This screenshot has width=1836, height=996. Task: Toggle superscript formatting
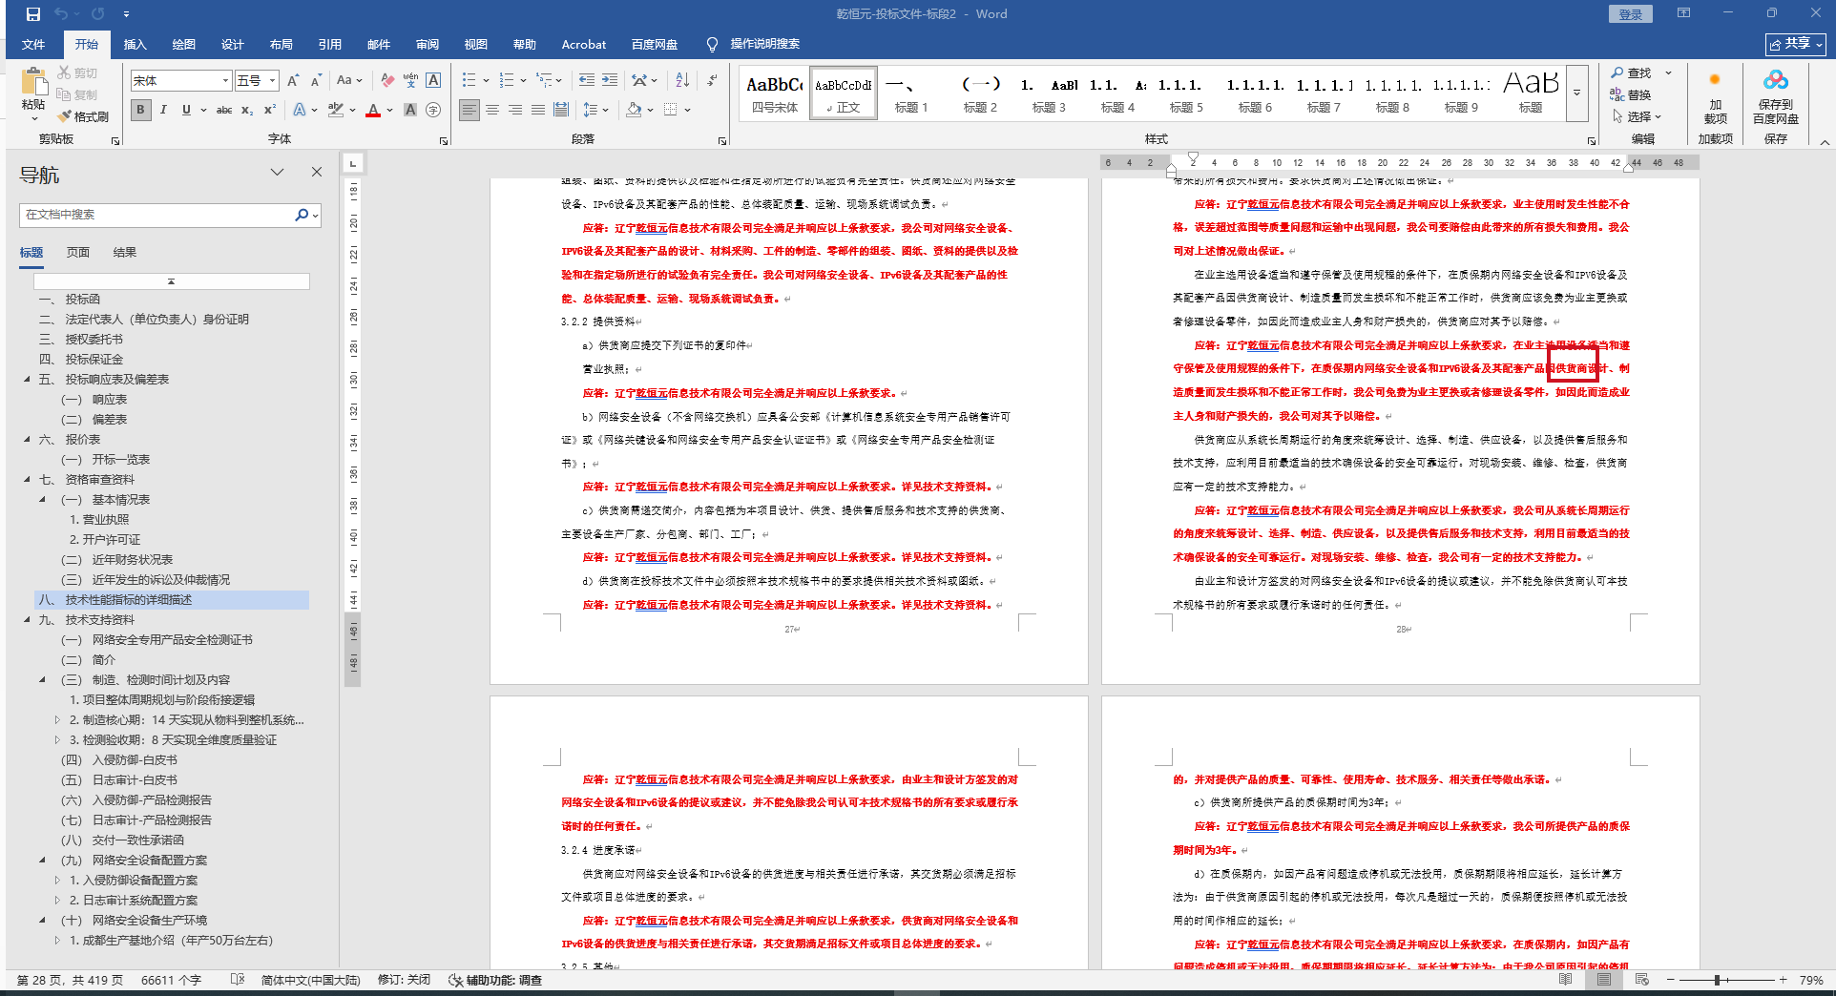click(270, 110)
